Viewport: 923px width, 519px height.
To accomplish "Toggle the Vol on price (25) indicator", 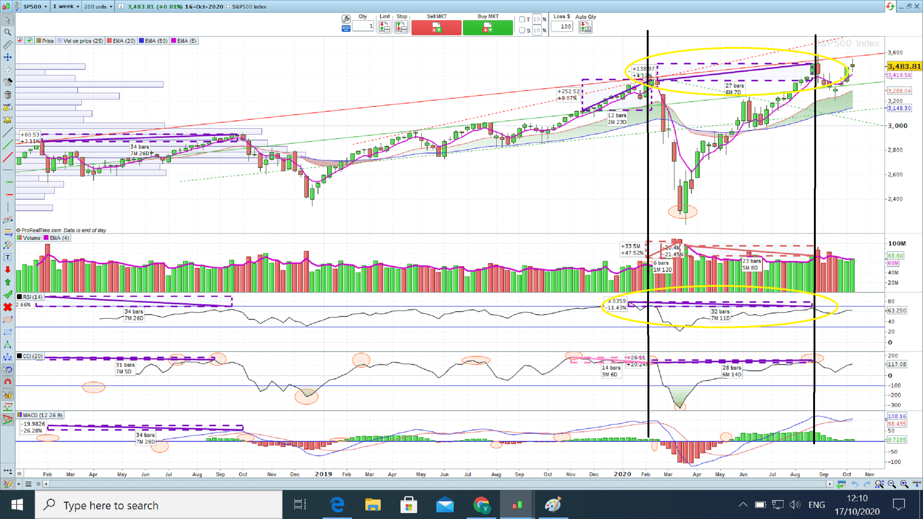I will pos(80,41).
